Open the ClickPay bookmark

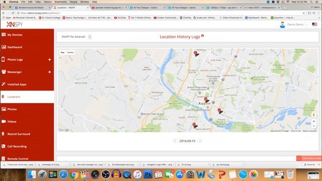pos(186,18)
